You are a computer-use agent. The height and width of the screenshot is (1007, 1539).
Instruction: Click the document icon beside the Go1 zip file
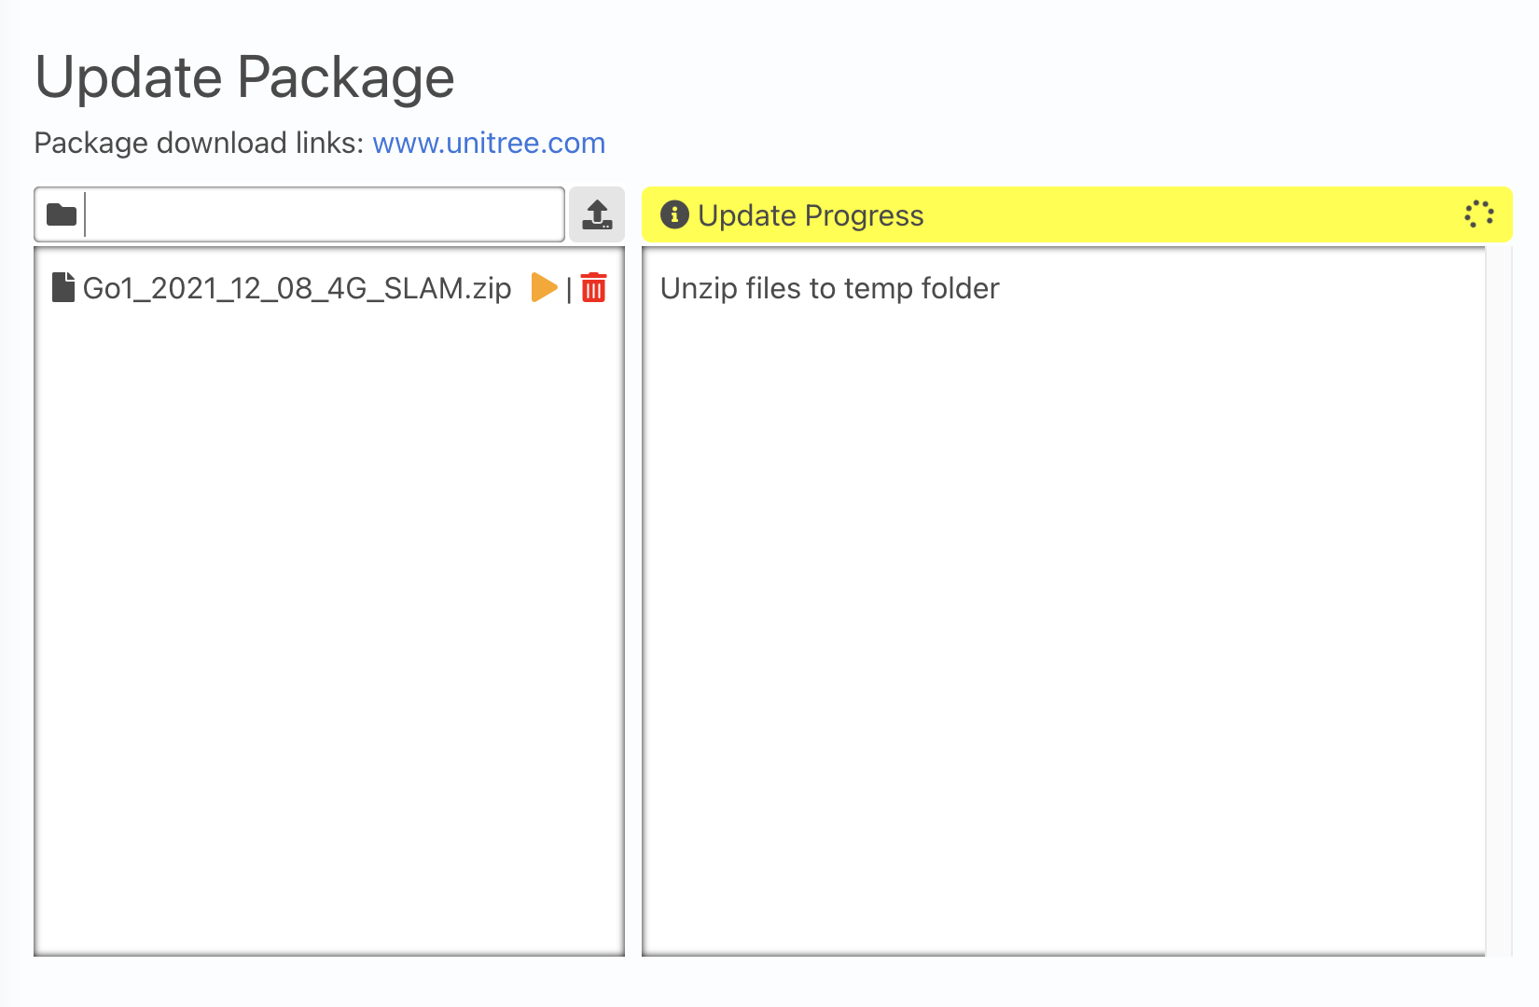63,287
